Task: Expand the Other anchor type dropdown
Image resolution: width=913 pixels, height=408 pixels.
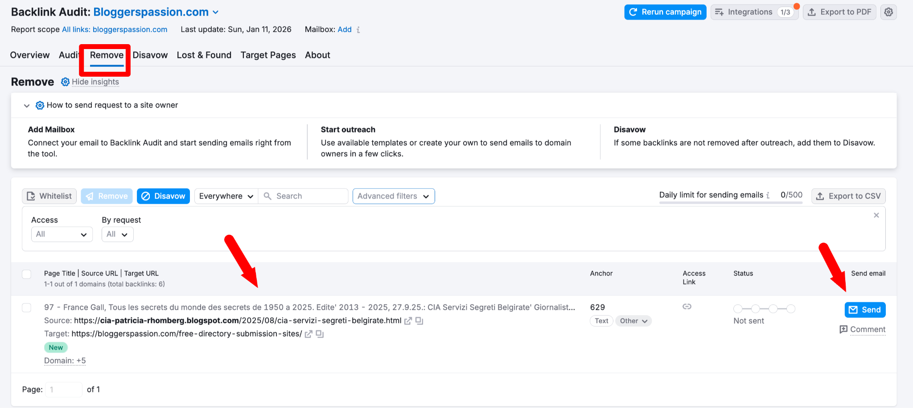Action: point(633,321)
